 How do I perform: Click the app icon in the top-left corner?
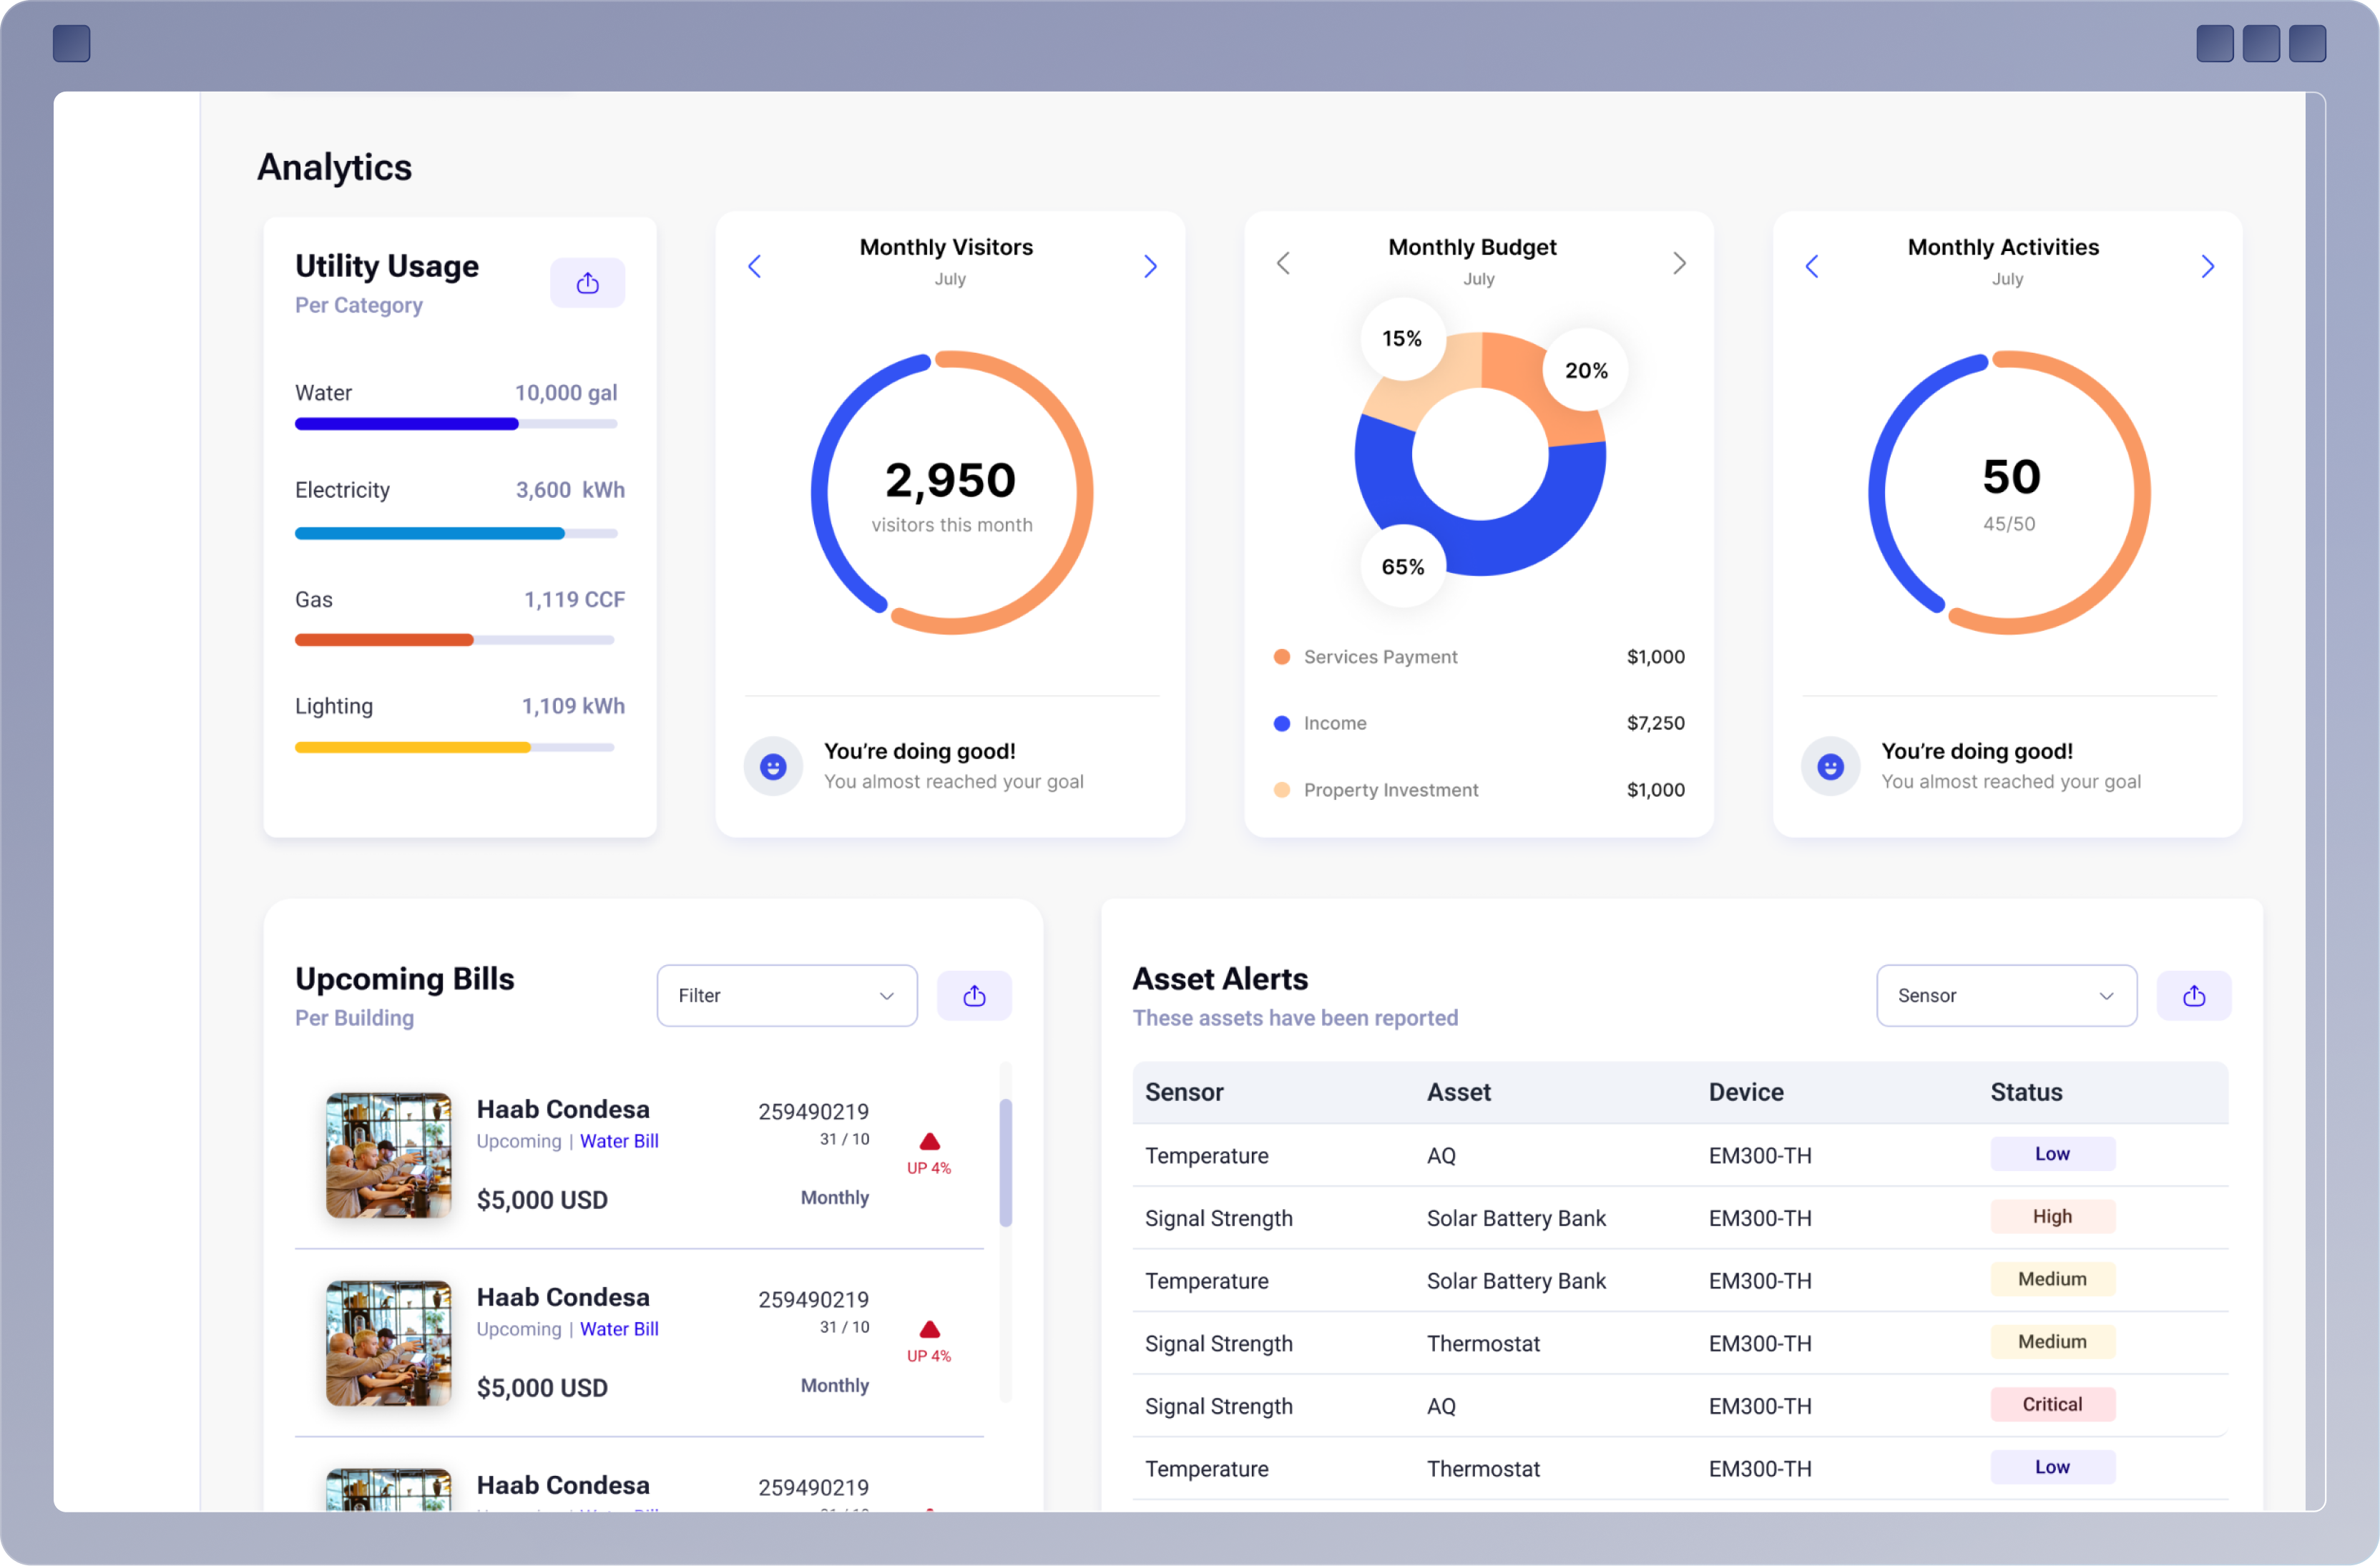pos(71,43)
